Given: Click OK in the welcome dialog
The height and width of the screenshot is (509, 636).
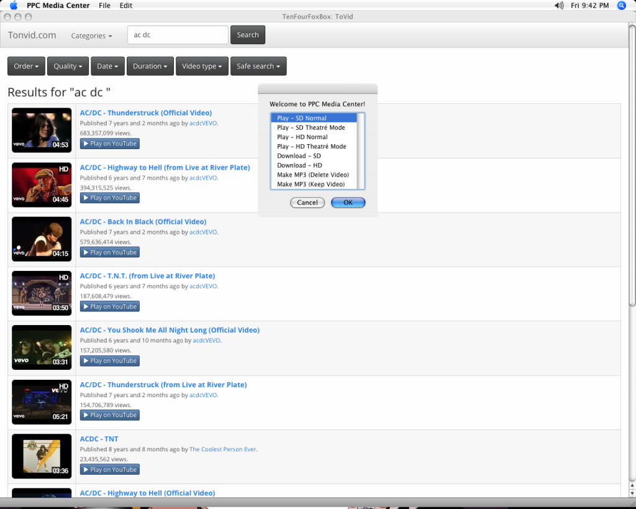Looking at the screenshot, I should point(348,203).
